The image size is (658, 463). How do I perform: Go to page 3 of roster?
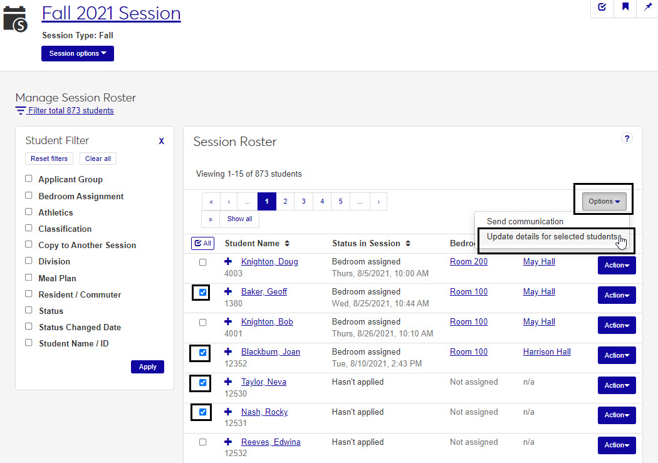303,201
